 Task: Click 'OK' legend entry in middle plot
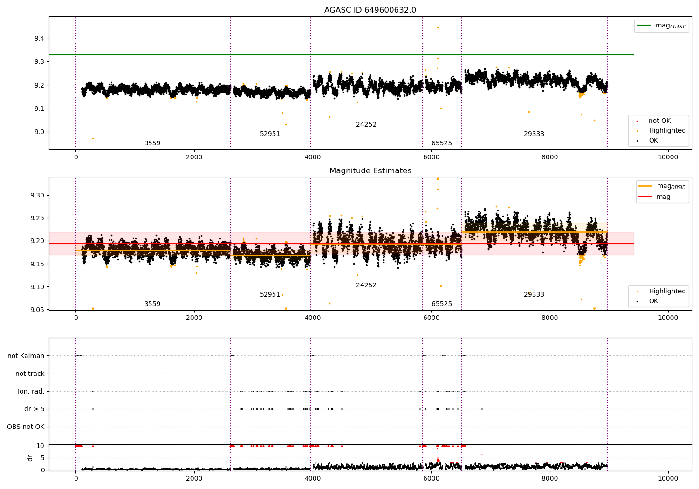tap(648, 301)
